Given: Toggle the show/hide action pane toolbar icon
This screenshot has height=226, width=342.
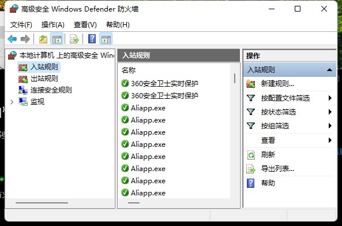Looking at the screenshot, I should click(x=106, y=39).
